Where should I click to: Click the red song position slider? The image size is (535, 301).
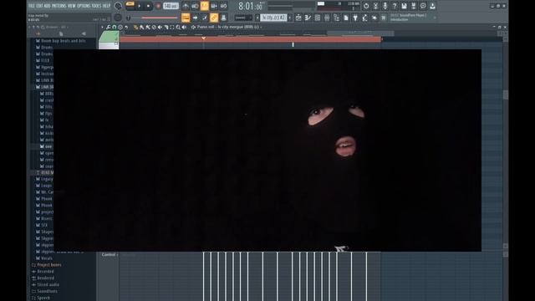[x=155, y=18]
